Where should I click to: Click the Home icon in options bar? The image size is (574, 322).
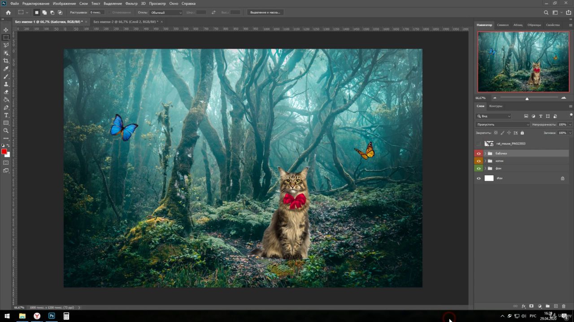(8, 13)
